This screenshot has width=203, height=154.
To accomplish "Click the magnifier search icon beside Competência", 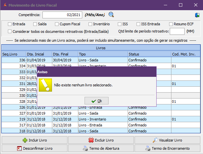I will [x=111, y=14].
